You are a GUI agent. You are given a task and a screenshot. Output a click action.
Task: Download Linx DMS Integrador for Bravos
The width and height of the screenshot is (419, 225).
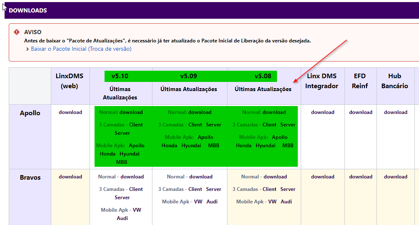coord(322,177)
